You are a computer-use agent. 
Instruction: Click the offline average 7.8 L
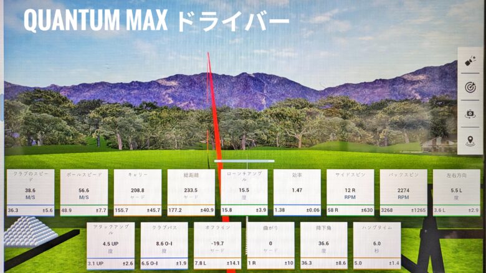200,264
